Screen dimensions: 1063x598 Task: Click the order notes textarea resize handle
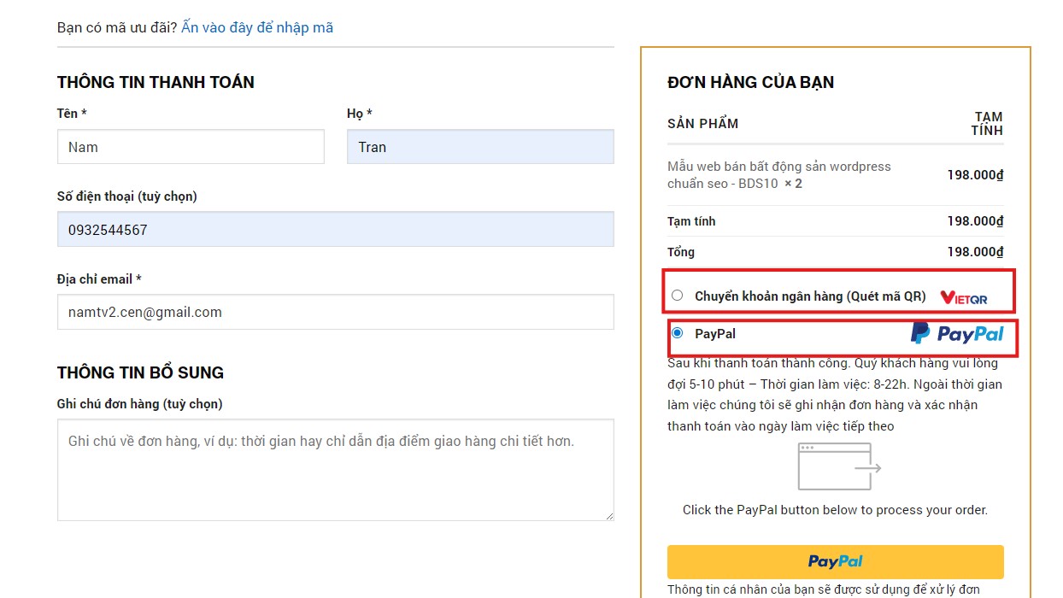pyautogui.click(x=609, y=516)
